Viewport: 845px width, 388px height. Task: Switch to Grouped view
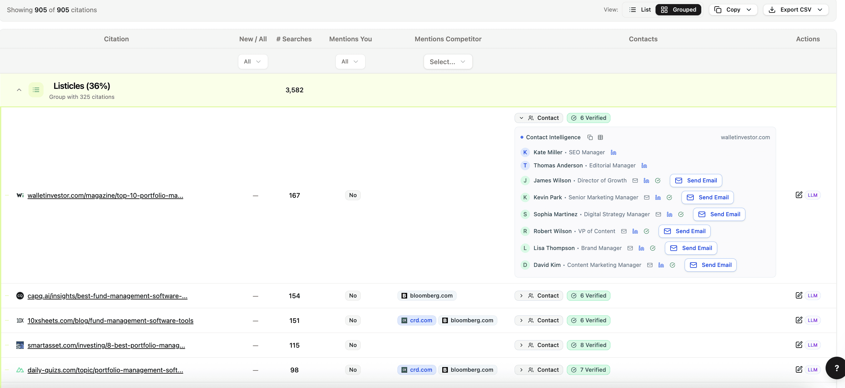[678, 9]
